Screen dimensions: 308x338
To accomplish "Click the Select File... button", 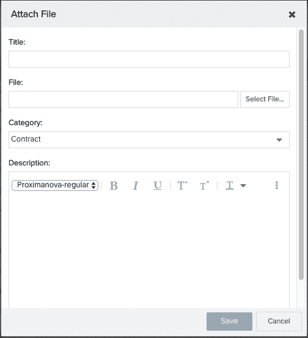I will (265, 99).
